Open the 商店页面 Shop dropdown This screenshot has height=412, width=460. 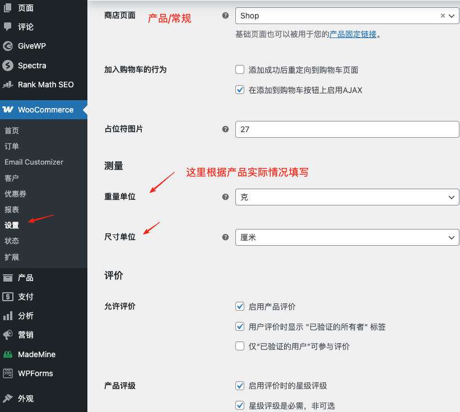[336, 16]
